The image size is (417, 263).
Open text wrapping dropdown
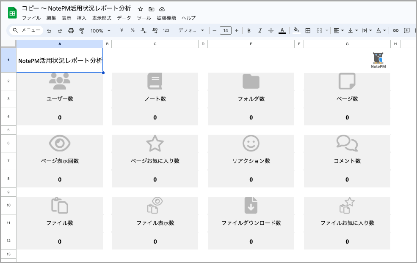click(x=367, y=30)
